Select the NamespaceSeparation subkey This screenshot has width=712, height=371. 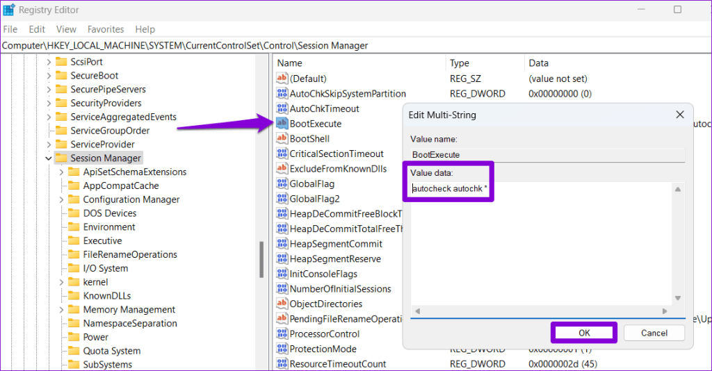[130, 323]
